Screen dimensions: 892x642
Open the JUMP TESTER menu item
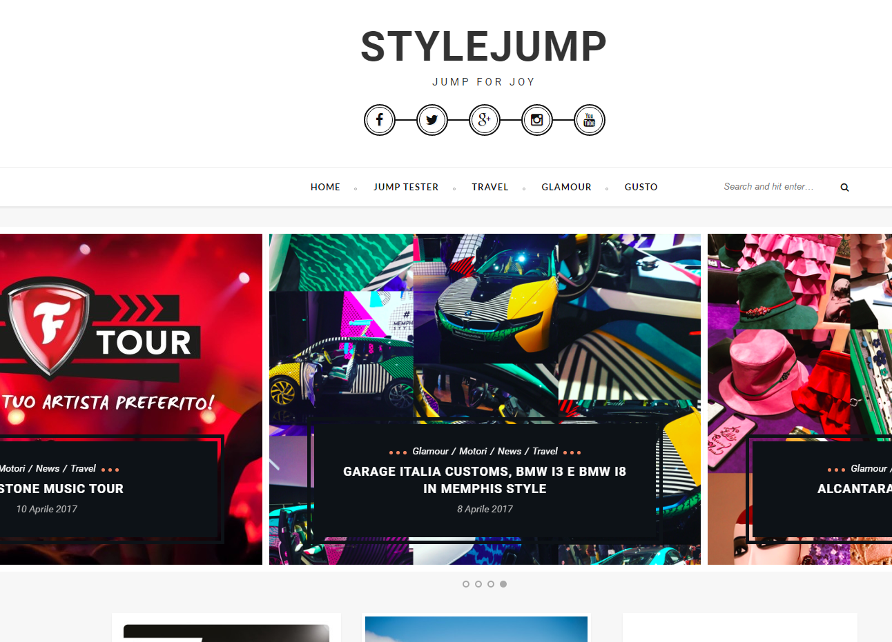point(406,187)
